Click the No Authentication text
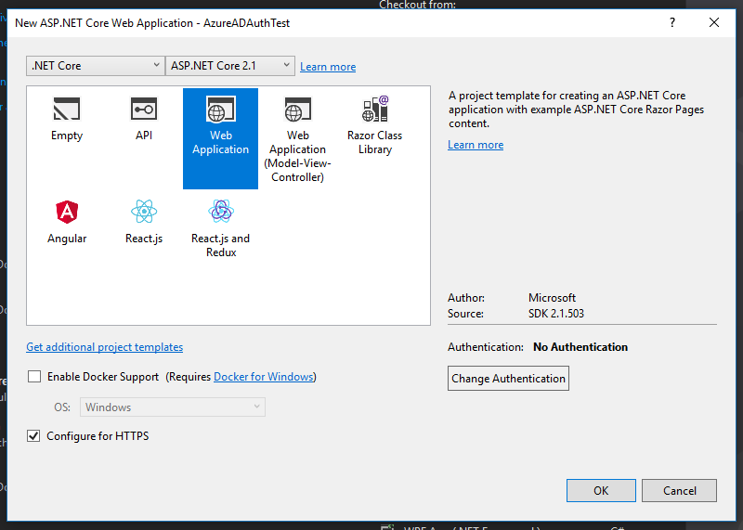 coord(580,347)
